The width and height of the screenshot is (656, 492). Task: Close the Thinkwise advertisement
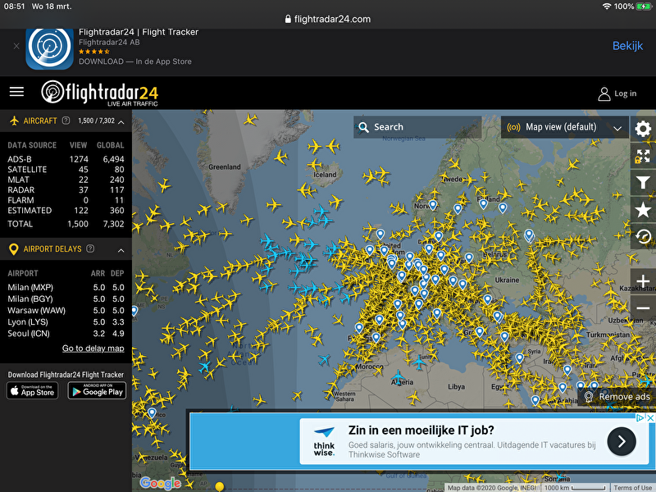click(650, 418)
